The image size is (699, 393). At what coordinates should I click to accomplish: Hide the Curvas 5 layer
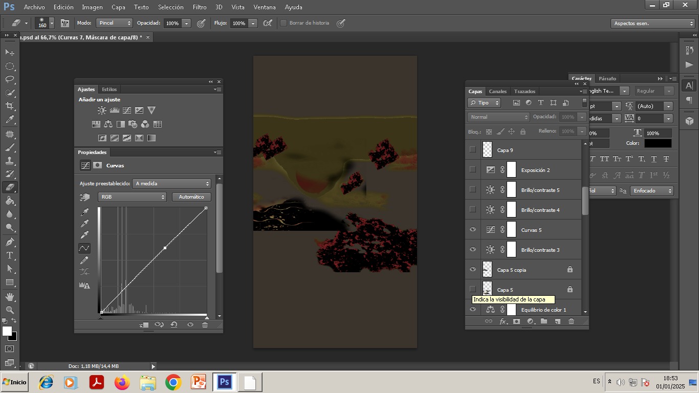click(x=473, y=230)
